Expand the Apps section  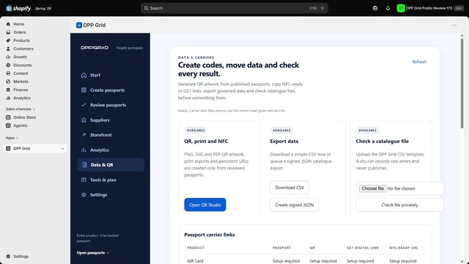(x=12, y=138)
